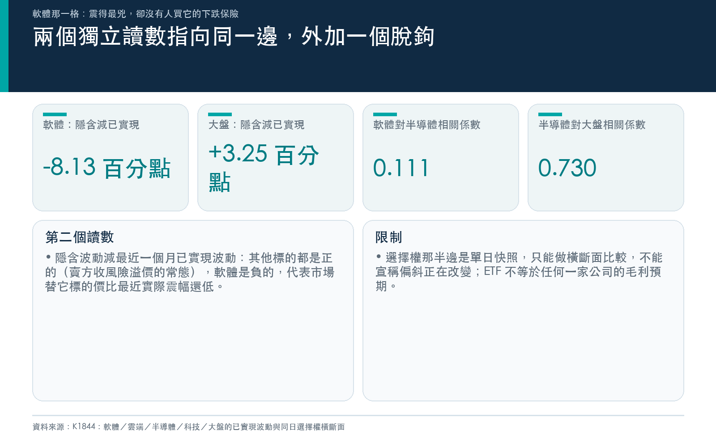Click the label 軟體對半導體相關係數
This screenshot has width=716, height=447.
coord(427,125)
